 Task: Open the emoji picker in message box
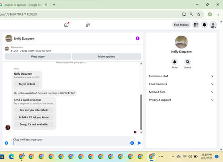132,143
